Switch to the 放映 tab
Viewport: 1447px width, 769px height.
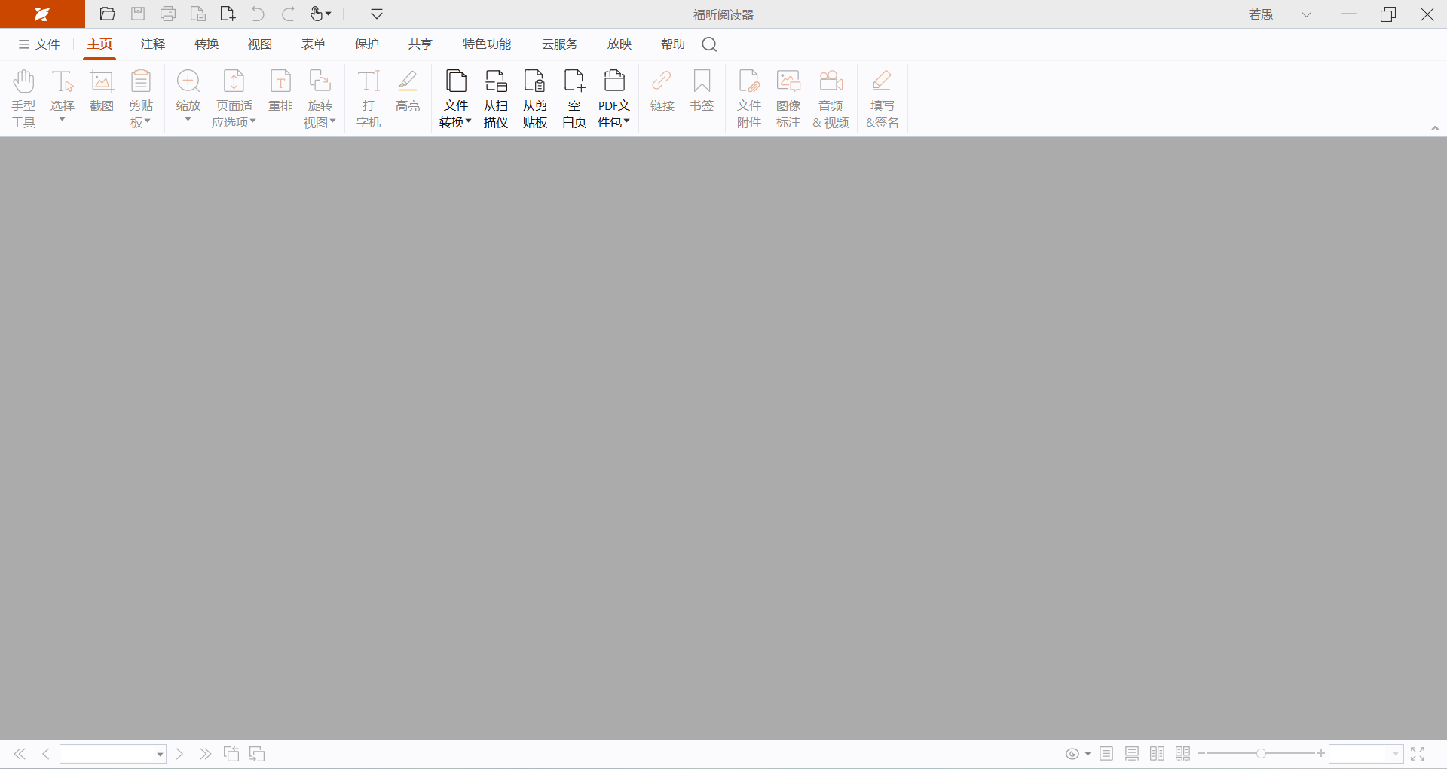pyautogui.click(x=619, y=44)
